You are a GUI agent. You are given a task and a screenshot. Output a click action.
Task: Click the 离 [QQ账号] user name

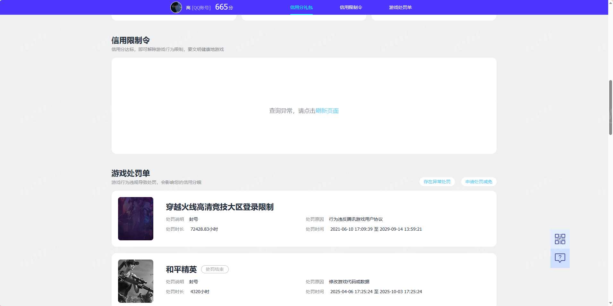pyautogui.click(x=198, y=8)
